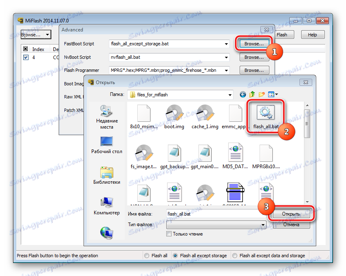Screen dimensions: 346x276
Task: Go to Рабочий стол in places bar
Action: [107, 145]
